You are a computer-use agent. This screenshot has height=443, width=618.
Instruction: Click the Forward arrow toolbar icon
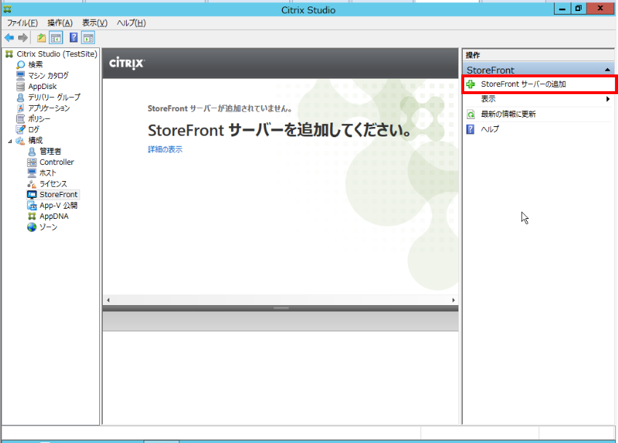coord(23,38)
